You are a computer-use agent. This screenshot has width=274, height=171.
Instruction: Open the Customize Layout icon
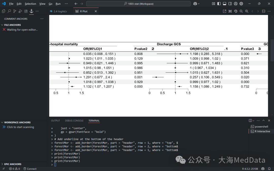pos(213,4)
